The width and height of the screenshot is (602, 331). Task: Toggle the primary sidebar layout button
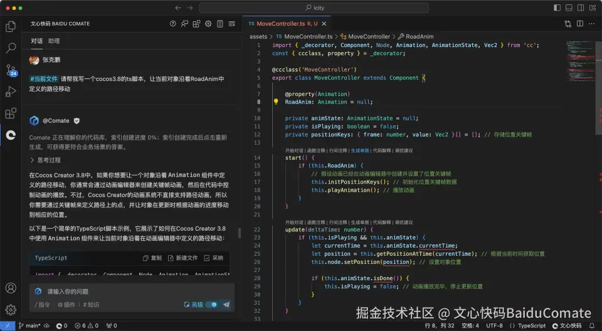point(557,8)
